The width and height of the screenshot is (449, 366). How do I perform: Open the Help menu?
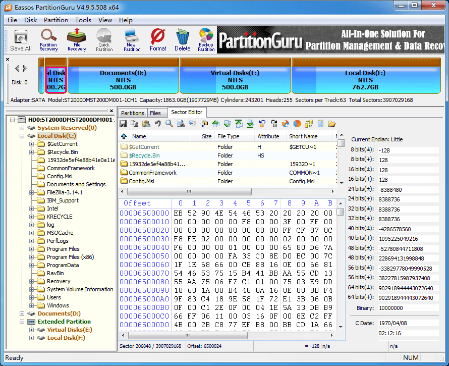tap(126, 20)
